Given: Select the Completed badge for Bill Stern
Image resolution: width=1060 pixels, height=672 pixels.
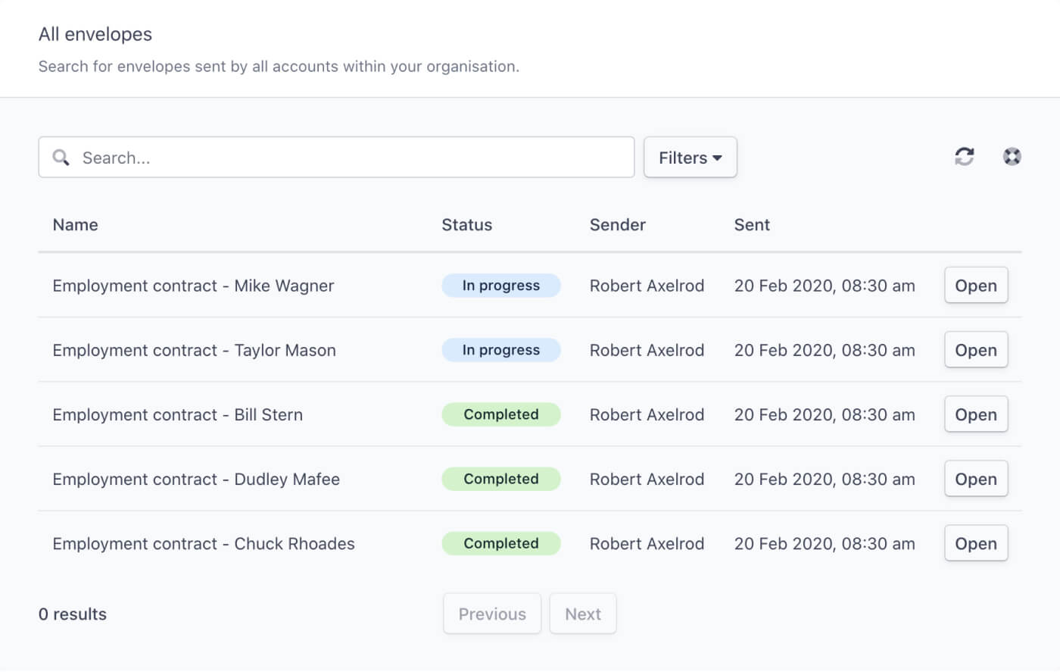Looking at the screenshot, I should 501,414.
